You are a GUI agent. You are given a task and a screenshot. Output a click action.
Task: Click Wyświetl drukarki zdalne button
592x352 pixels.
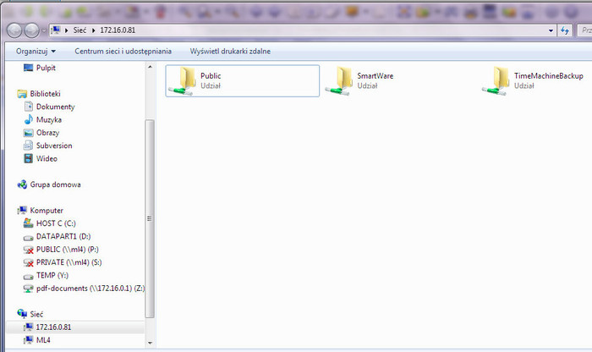pos(230,52)
